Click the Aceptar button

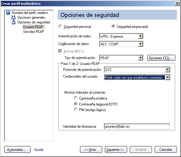coord(141,150)
